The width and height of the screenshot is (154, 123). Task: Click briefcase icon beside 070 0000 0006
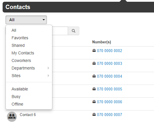[x=94, y=102]
